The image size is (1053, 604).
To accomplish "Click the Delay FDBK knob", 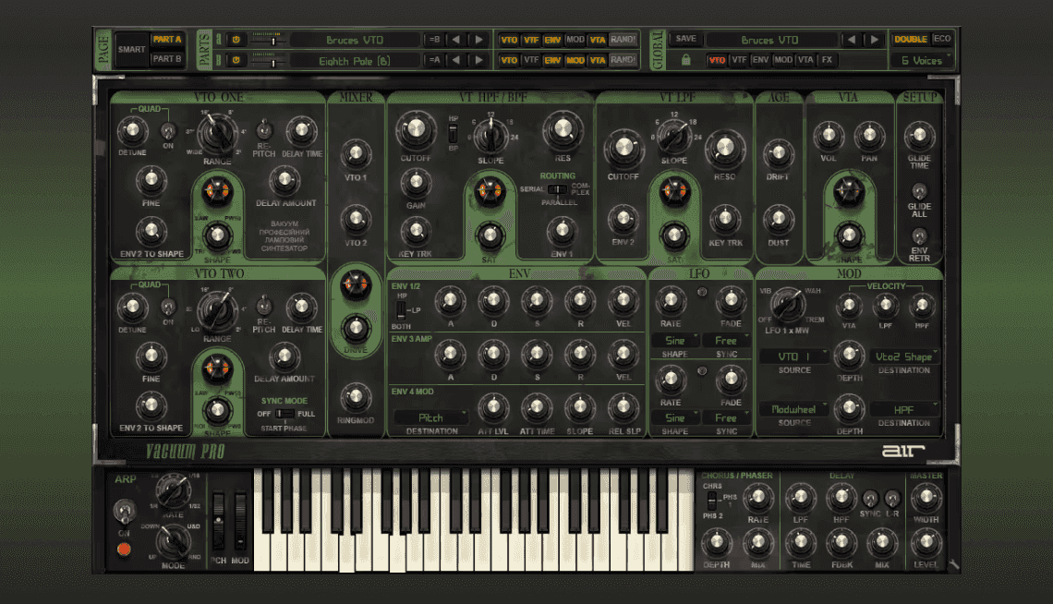I will (841, 542).
